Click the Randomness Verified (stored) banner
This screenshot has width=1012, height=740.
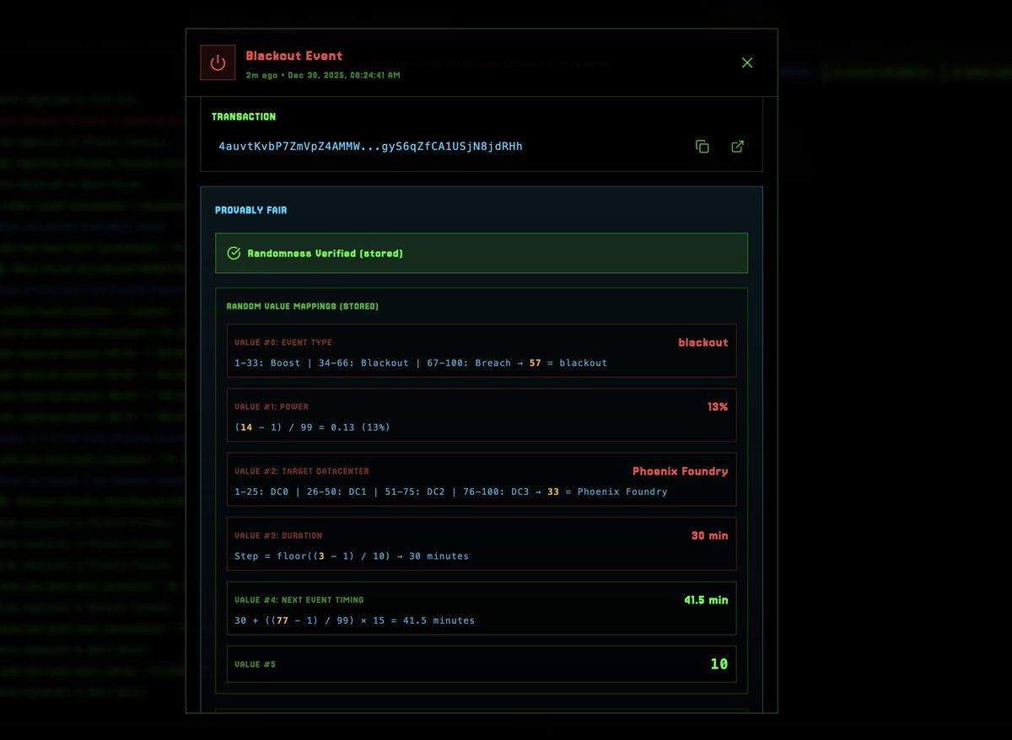tap(482, 253)
